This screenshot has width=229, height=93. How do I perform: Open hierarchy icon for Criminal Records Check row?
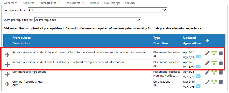pyautogui.click(x=214, y=82)
